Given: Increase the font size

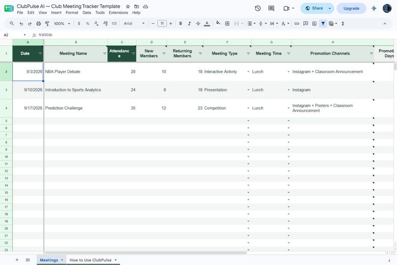Looking at the screenshot, I should pyautogui.click(x=170, y=24).
